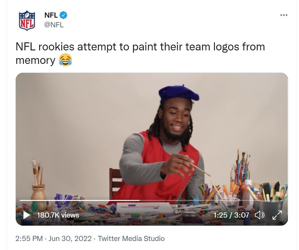Click the 2:55 PM · Jun 30, 2022 timestamp
Screen dimensions: 299x250
coord(54,238)
